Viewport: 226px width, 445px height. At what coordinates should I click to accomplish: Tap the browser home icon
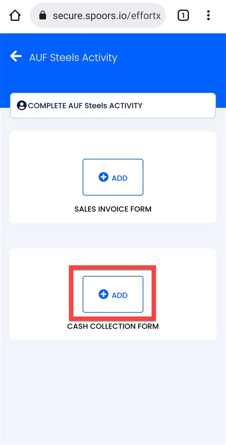pyautogui.click(x=15, y=15)
